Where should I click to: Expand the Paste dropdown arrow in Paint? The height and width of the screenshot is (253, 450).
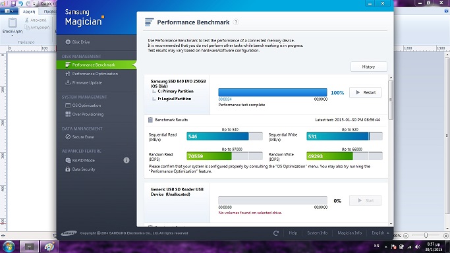pos(12,35)
